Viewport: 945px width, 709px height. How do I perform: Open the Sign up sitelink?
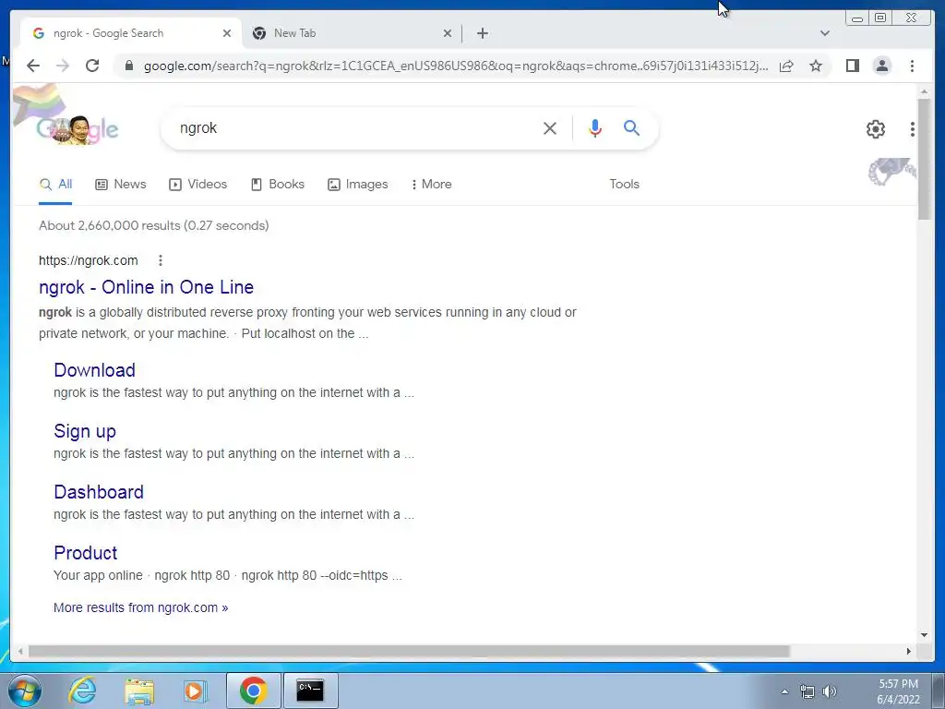[x=85, y=431]
